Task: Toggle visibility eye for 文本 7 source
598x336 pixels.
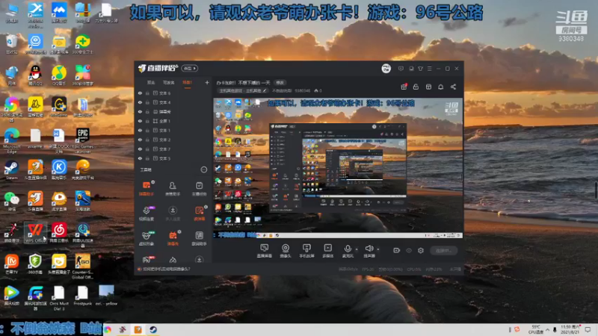Action: click(x=140, y=149)
